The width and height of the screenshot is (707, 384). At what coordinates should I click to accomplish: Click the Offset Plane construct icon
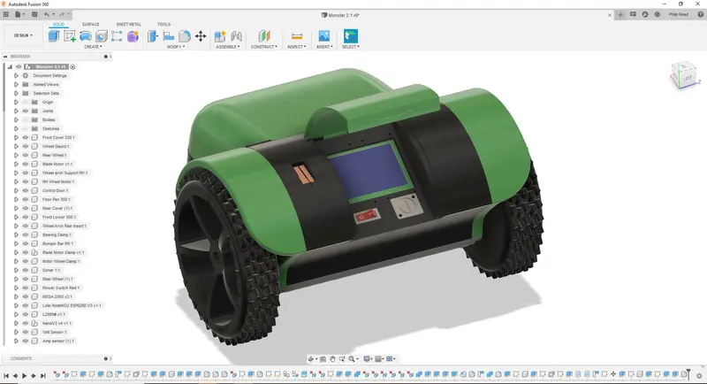[x=263, y=36]
